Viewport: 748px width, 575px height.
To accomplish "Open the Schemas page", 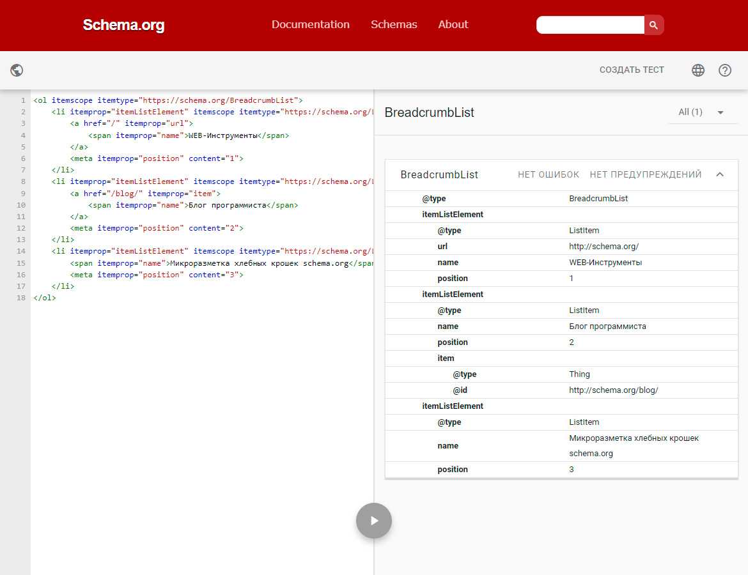I will [x=394, y=24].
